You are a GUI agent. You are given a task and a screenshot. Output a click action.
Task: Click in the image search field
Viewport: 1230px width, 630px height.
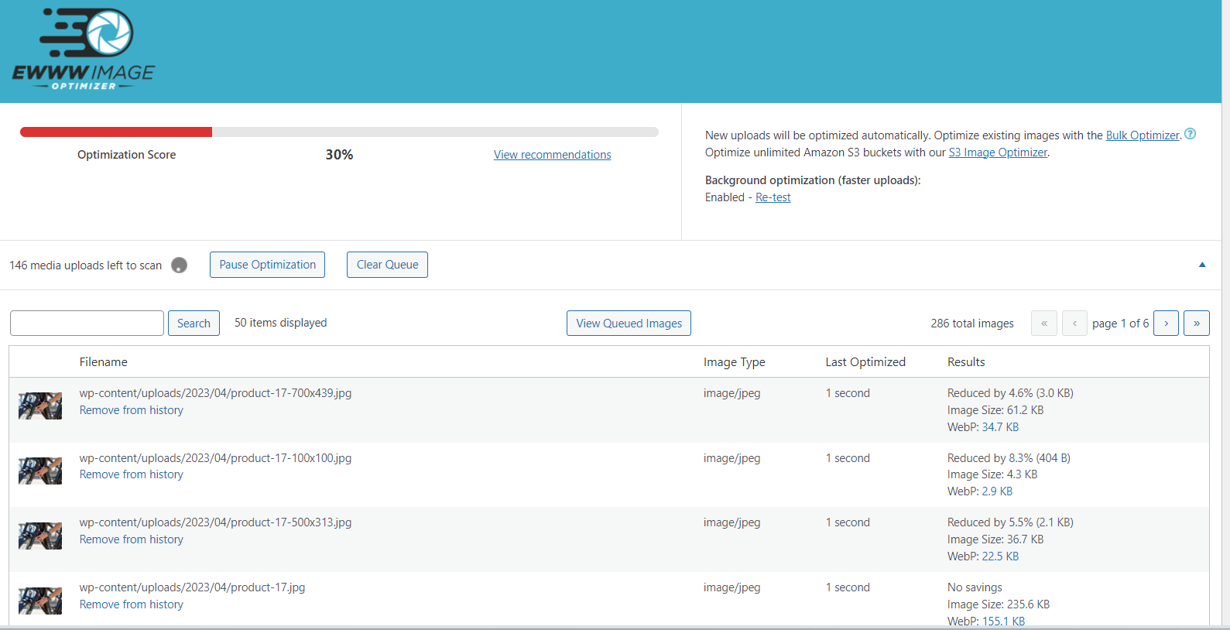[87, 324]
